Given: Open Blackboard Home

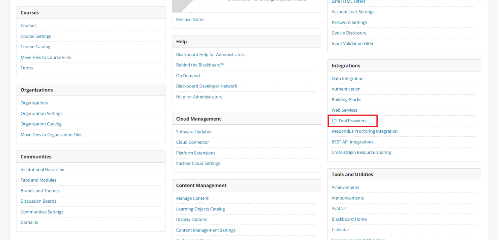Looking at the screenshot, I should pos(349,219).
